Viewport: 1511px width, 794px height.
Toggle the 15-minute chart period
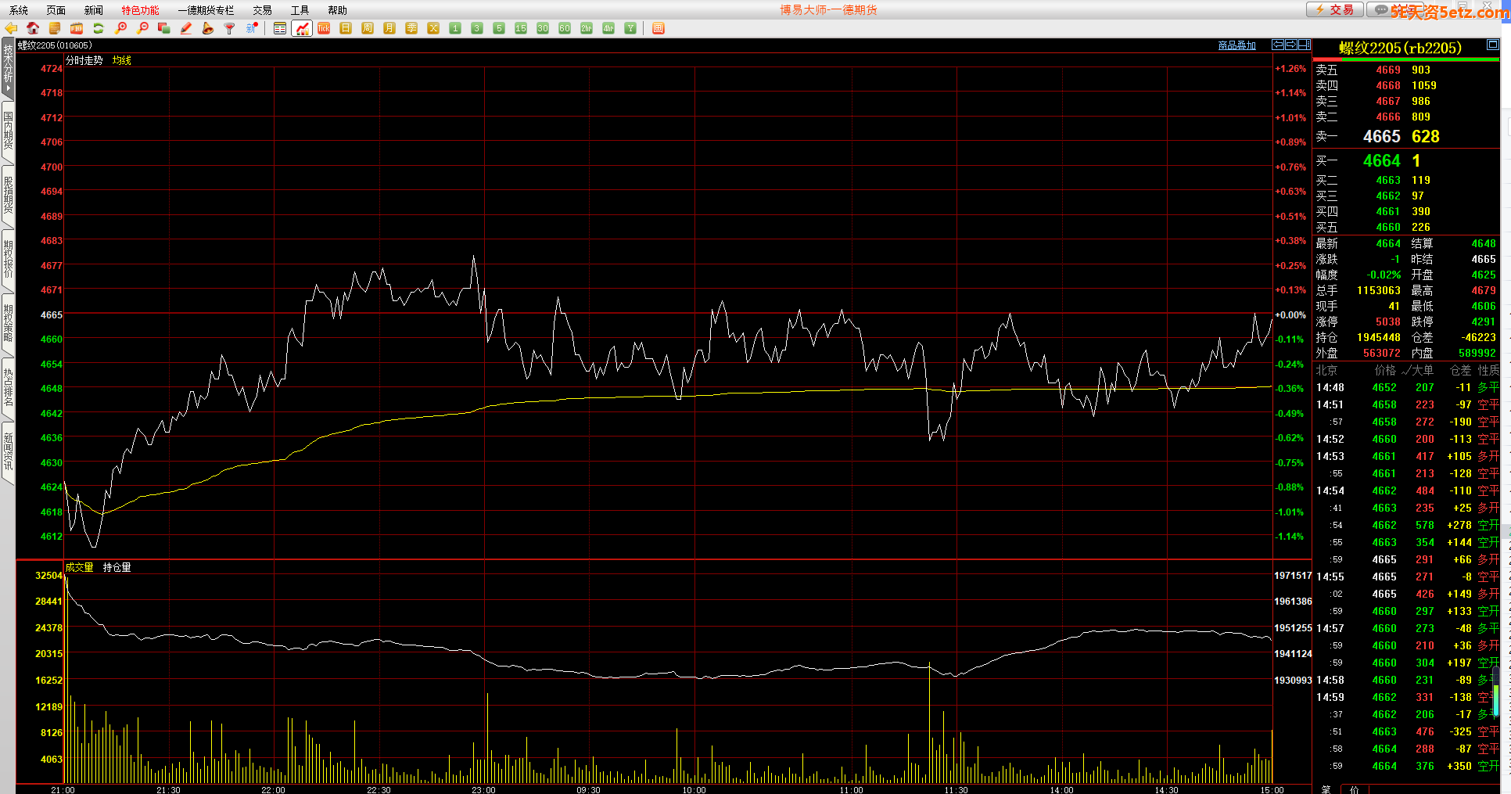pyautogui.click(x=521, y=28)
